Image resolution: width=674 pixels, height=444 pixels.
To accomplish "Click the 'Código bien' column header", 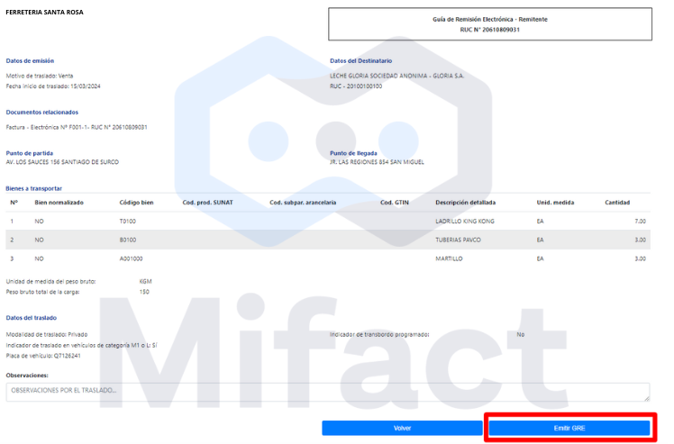I will [136, 203].
